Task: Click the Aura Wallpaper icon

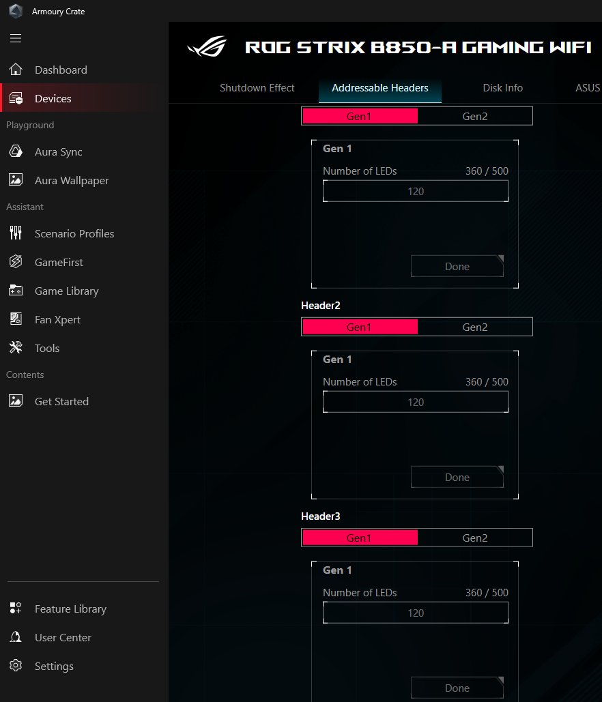Action: 16,180
